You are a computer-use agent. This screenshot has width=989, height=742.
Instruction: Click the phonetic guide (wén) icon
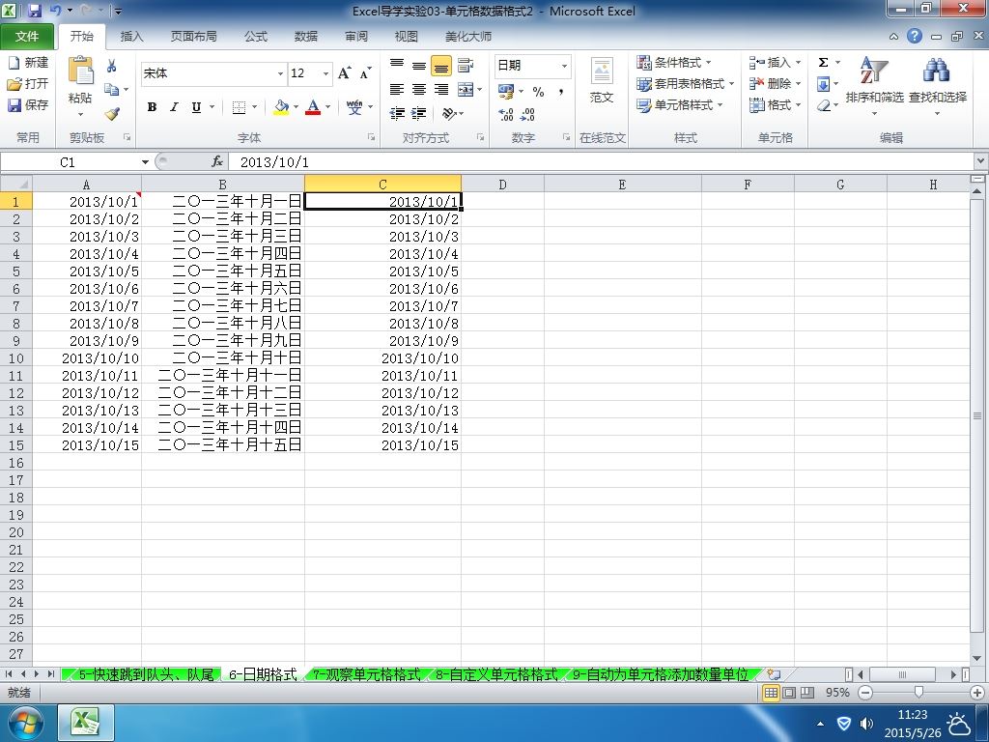(x=354, y=107)
